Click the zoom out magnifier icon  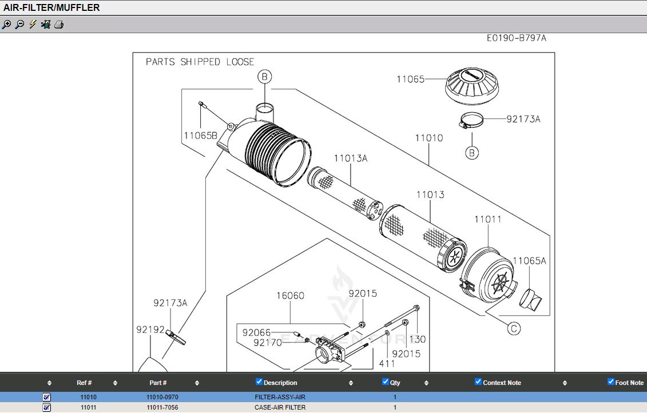19,25
